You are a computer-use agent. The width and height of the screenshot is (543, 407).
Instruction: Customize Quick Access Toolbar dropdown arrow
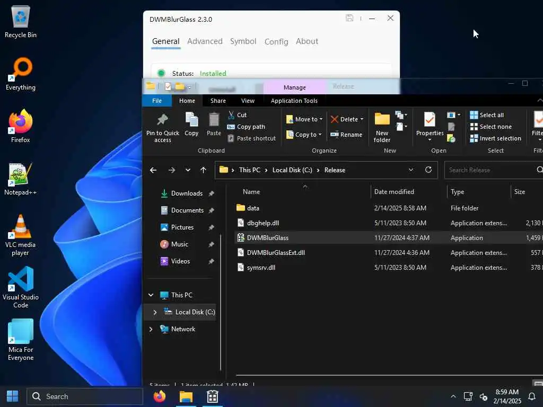point(189,87)
